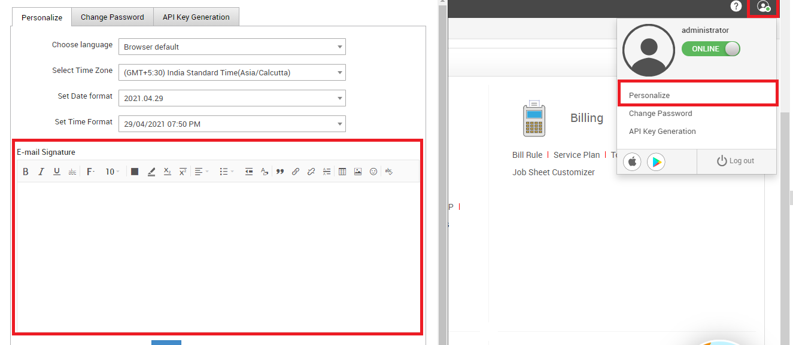Click the Google Play store icon
The height and width of the screenshot is (345, 793).
tap(656, 161)
